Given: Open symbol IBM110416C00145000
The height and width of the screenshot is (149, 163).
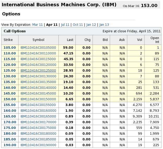Looking at the screenshot, I should [x=38, y=93].
